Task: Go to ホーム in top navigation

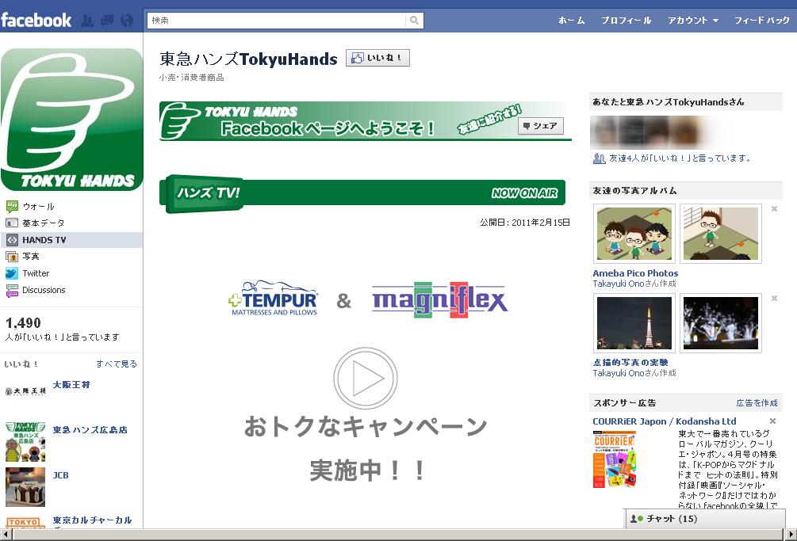Action: tap(571, 21)
